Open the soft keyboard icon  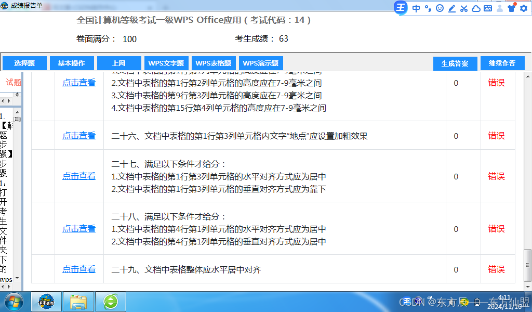[x=488, y=8]
